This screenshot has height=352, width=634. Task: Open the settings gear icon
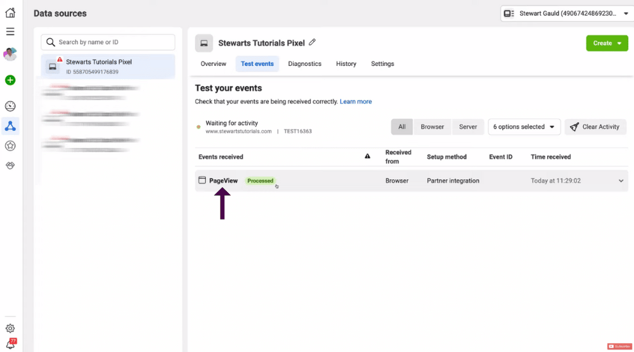(10, 328)
